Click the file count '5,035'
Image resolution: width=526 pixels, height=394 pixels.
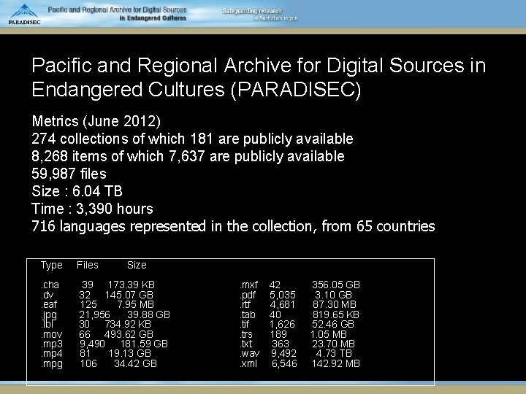pyautogui.click(x=283, y=295)
